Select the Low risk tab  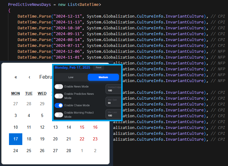pos(71,77)
